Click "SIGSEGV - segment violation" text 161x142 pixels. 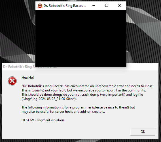(43, 120)
